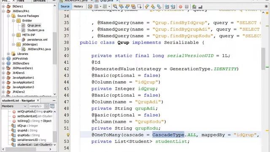Select J60IkinciDers project icon
Screen dimensions: 270x152
pos(8,63)
